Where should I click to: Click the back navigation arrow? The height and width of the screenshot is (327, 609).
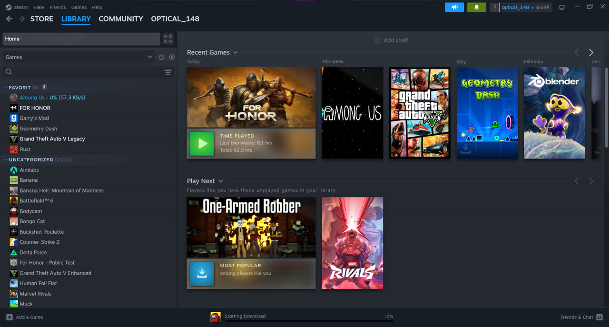coord(9,19)
